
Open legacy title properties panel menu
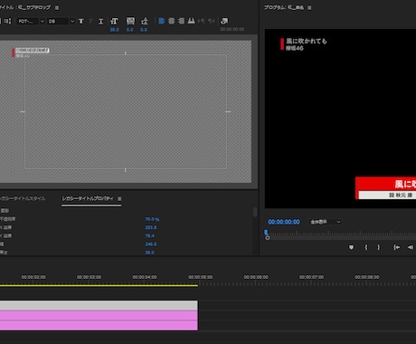pos(119,198)
